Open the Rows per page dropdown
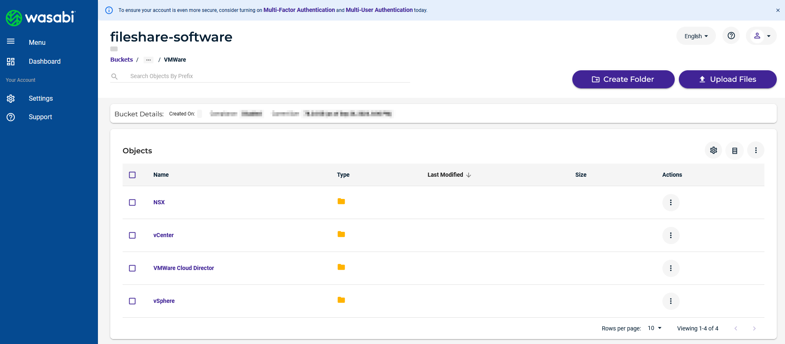 pos(655,328)
